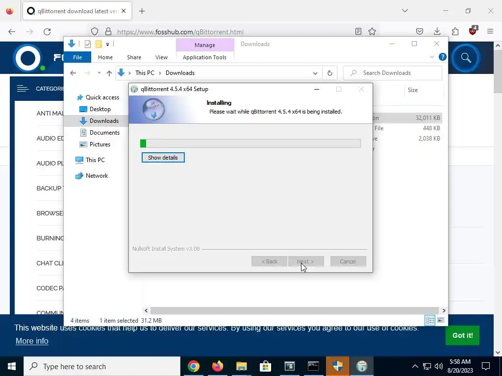This screenshot has width=502, height=376.
Task: Click the refresh button in File Explorer
Action: click(330, 73)
